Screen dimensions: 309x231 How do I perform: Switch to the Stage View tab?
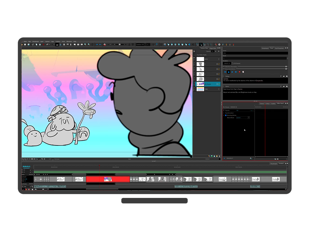213,48
